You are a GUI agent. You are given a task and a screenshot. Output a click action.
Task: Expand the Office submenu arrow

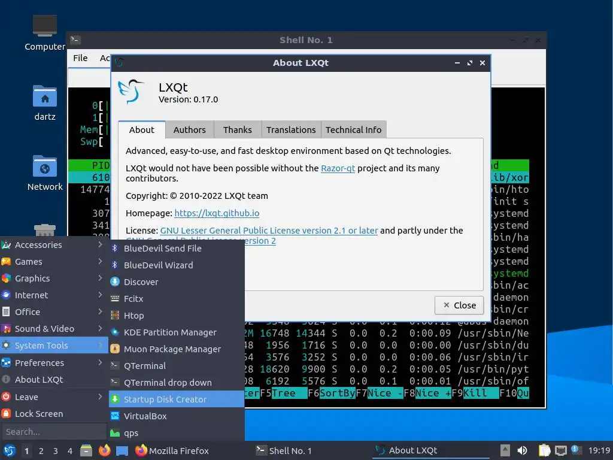pos(100,311)
